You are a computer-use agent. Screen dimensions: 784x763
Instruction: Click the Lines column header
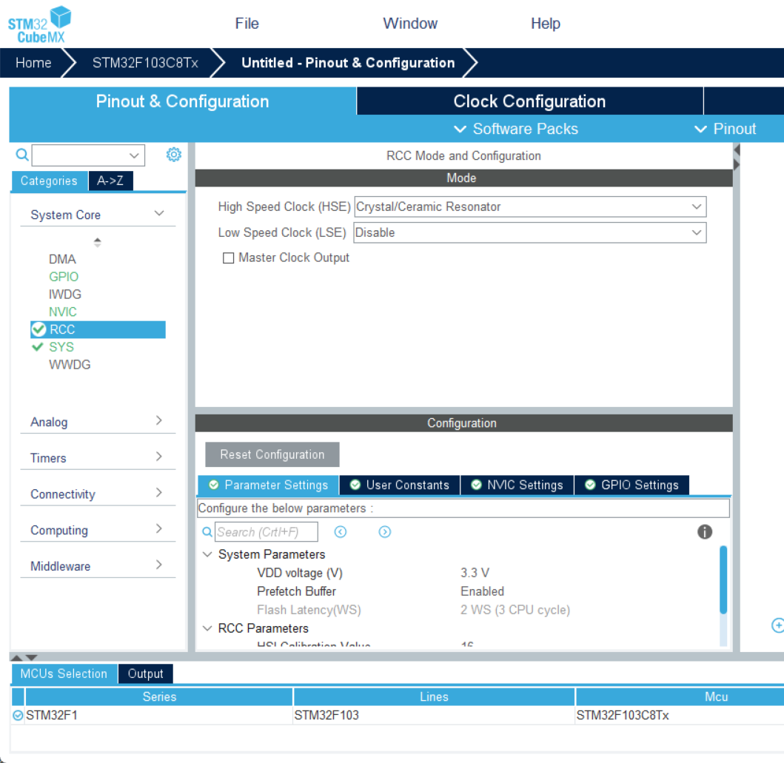point(434,696)
